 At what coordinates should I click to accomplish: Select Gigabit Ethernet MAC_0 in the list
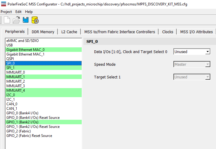(25, 49)
